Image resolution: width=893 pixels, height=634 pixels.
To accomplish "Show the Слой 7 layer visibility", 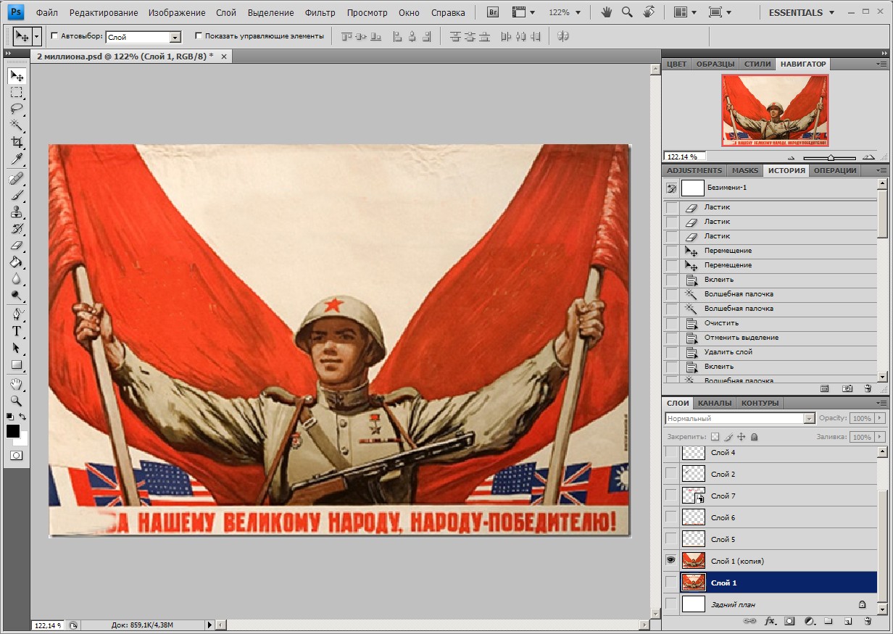I will (x=671, y=496).
